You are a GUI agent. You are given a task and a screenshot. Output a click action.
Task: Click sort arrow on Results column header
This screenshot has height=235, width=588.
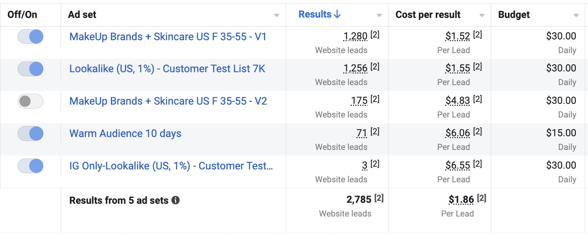[x=337, y=15]
